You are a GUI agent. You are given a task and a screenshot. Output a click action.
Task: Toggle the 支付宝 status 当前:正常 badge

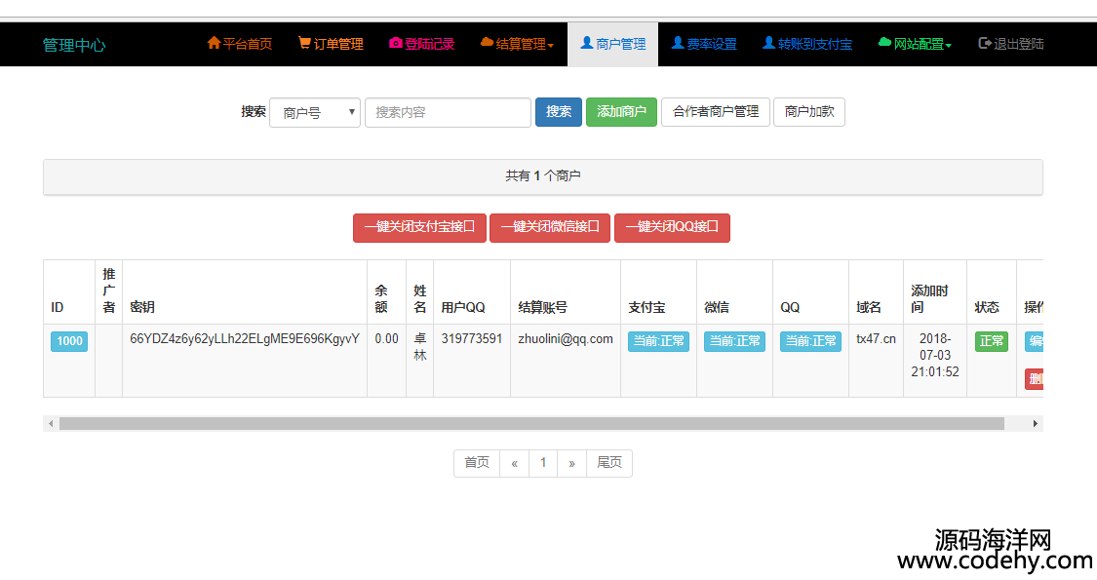coord(658,341)
